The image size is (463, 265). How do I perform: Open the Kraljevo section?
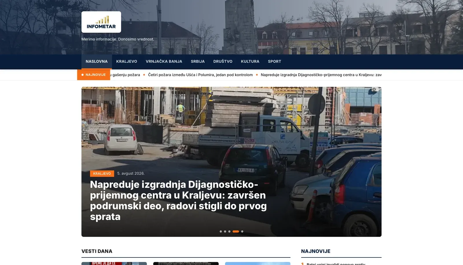point(127,61)
